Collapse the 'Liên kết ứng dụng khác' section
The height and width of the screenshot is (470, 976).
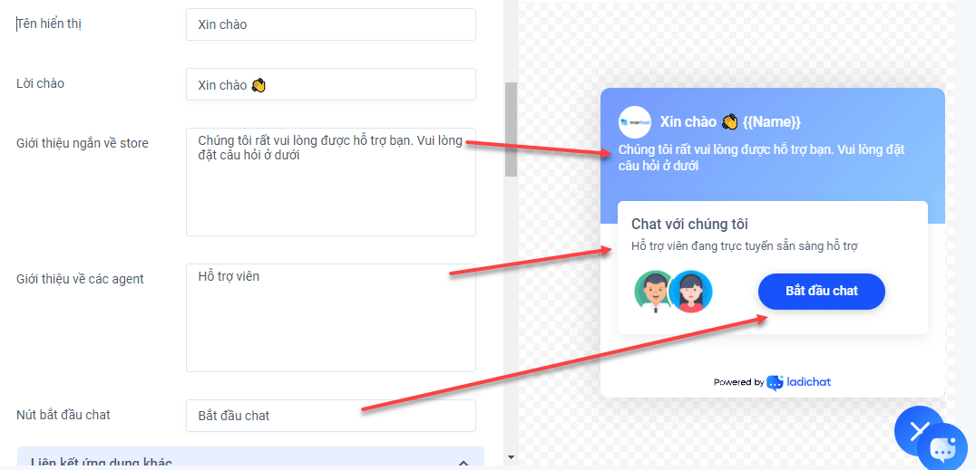pyautogui.click(x=463, y=463)
